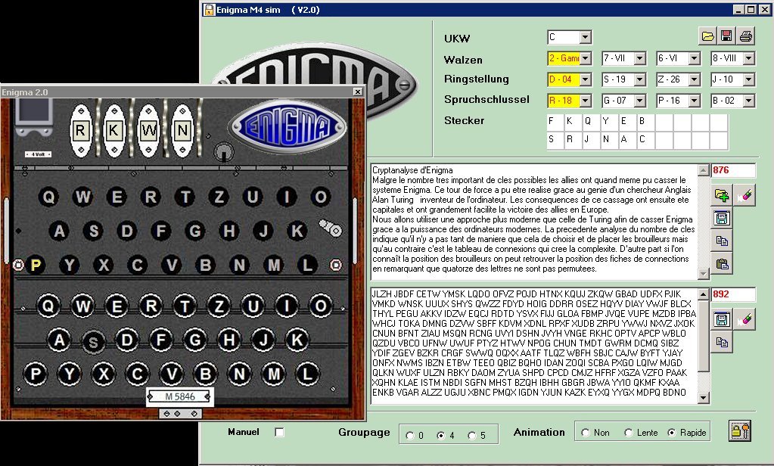The image size is (774, 466).
Task: Open the Spruchschlussel dropdown showing P - 16
Action: click(x=694, y=101)
